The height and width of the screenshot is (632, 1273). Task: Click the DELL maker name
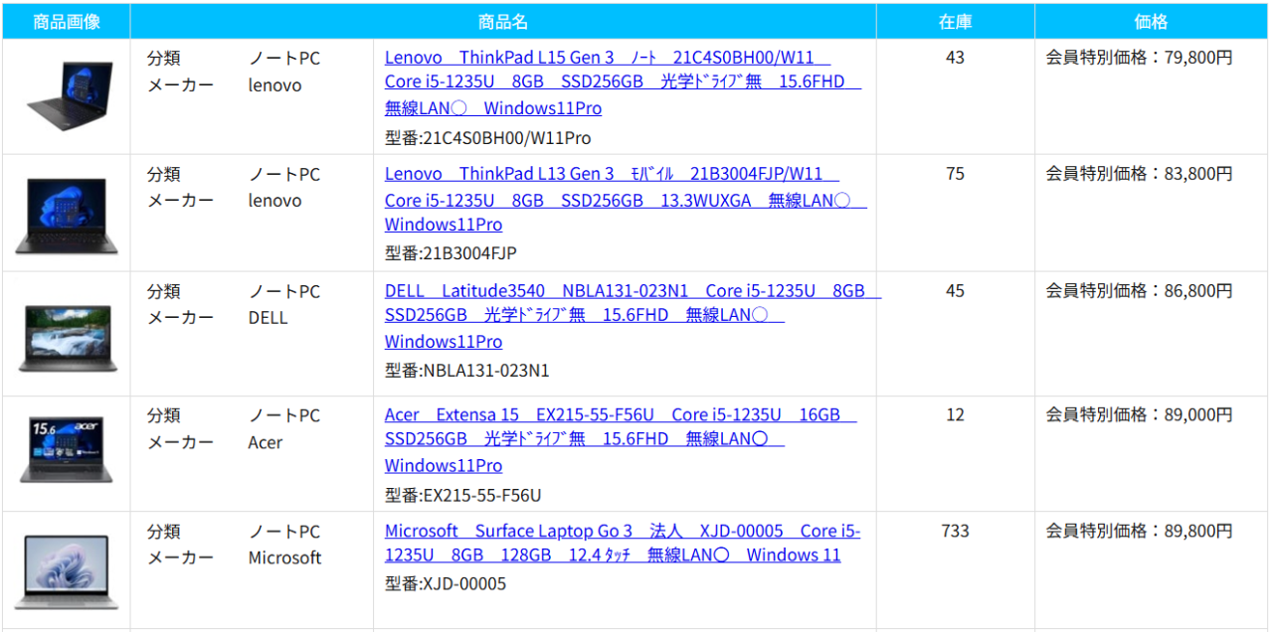[x=268, y=318]
